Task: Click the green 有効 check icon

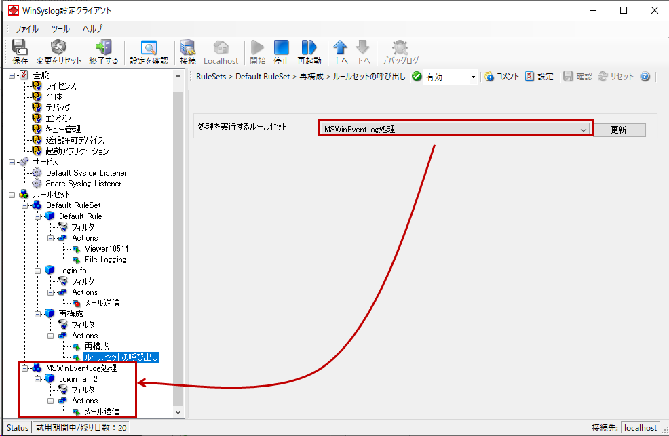Action: pos(417,77)
